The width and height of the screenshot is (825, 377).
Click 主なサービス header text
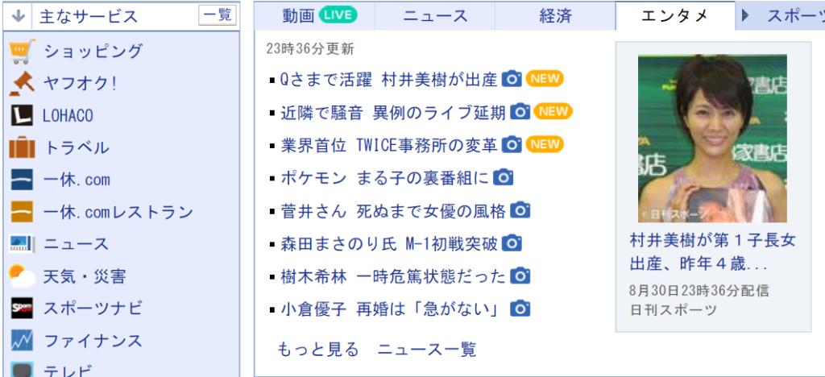tap(89, 16)
